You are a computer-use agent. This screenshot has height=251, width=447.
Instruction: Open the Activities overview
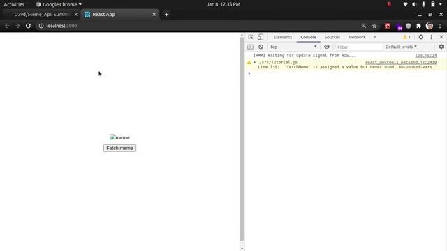click(x=14, y=4)
